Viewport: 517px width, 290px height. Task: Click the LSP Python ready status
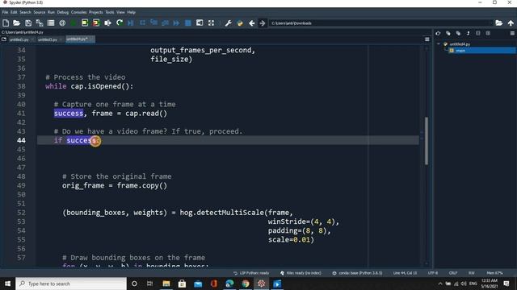251,273
